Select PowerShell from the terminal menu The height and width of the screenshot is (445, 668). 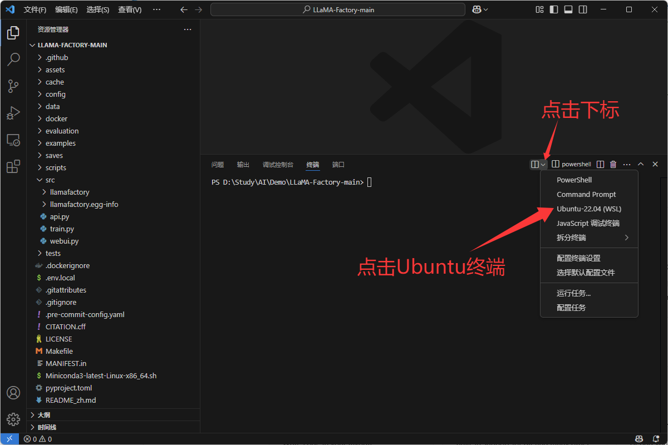(x=589, y=180)
